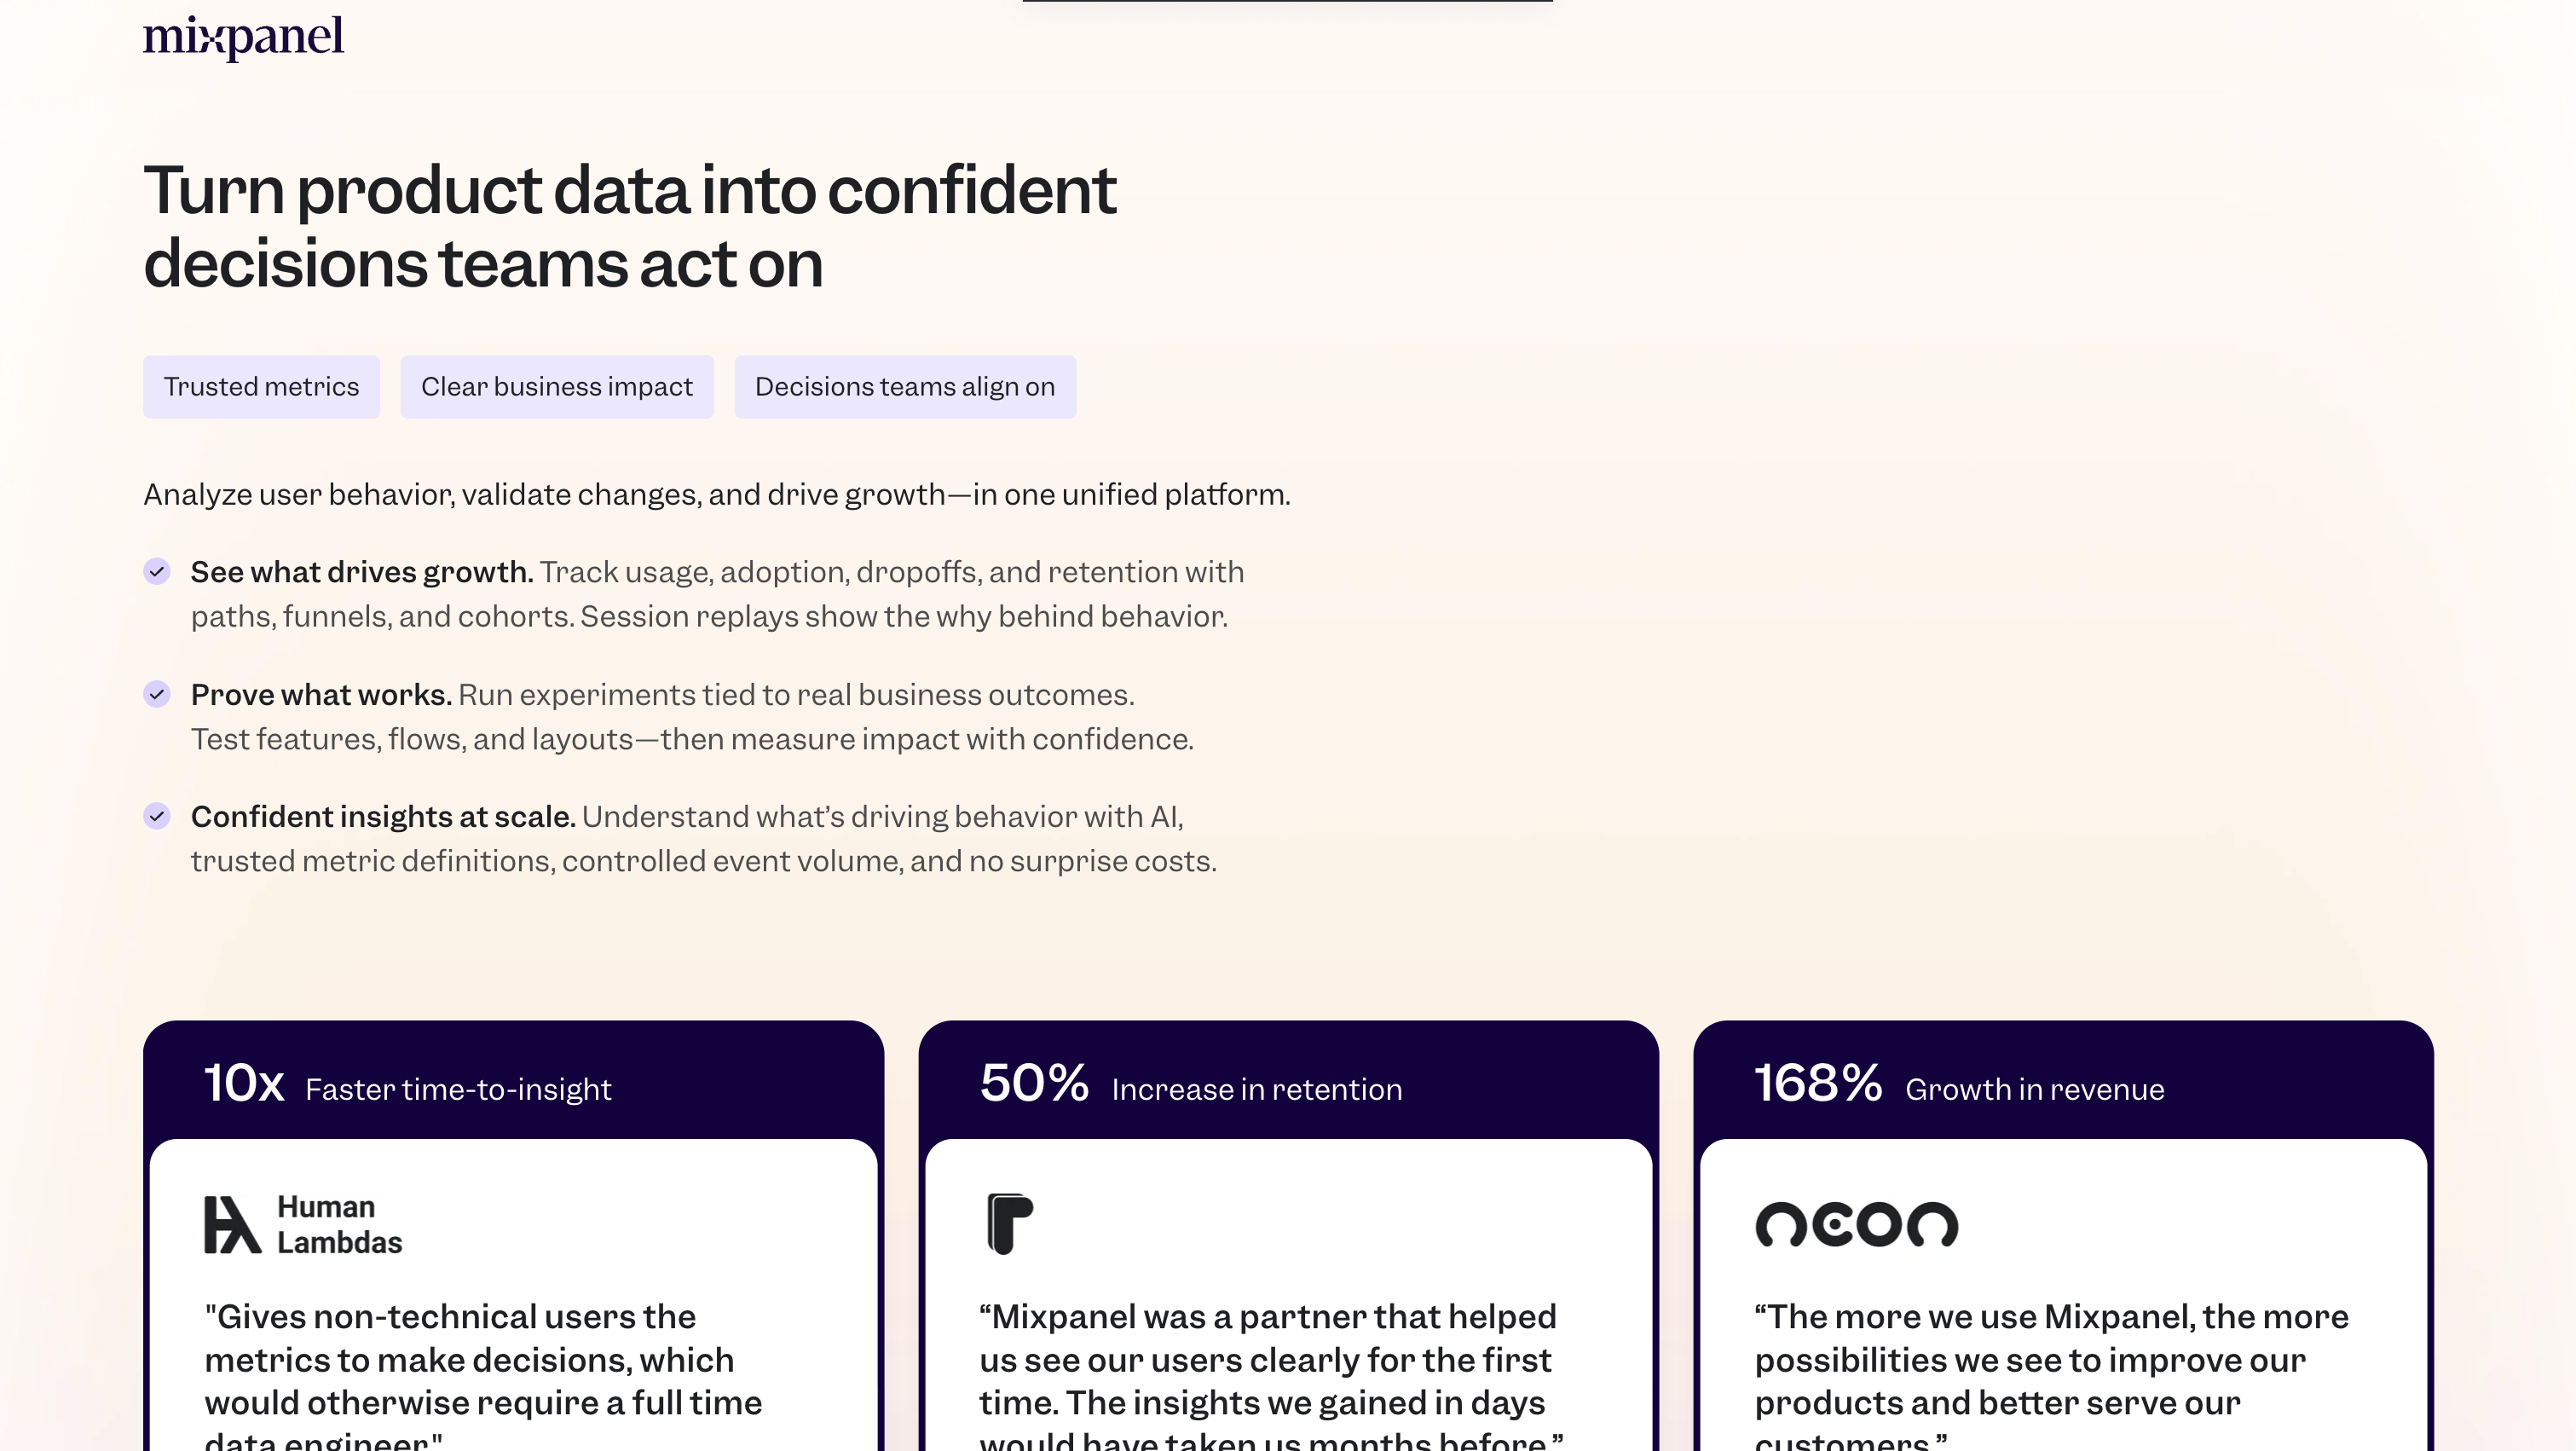The height and width of the screenshot is (1451, 2576).
Task: Click the See what drives growth bold text
Action: click(361, 572)
